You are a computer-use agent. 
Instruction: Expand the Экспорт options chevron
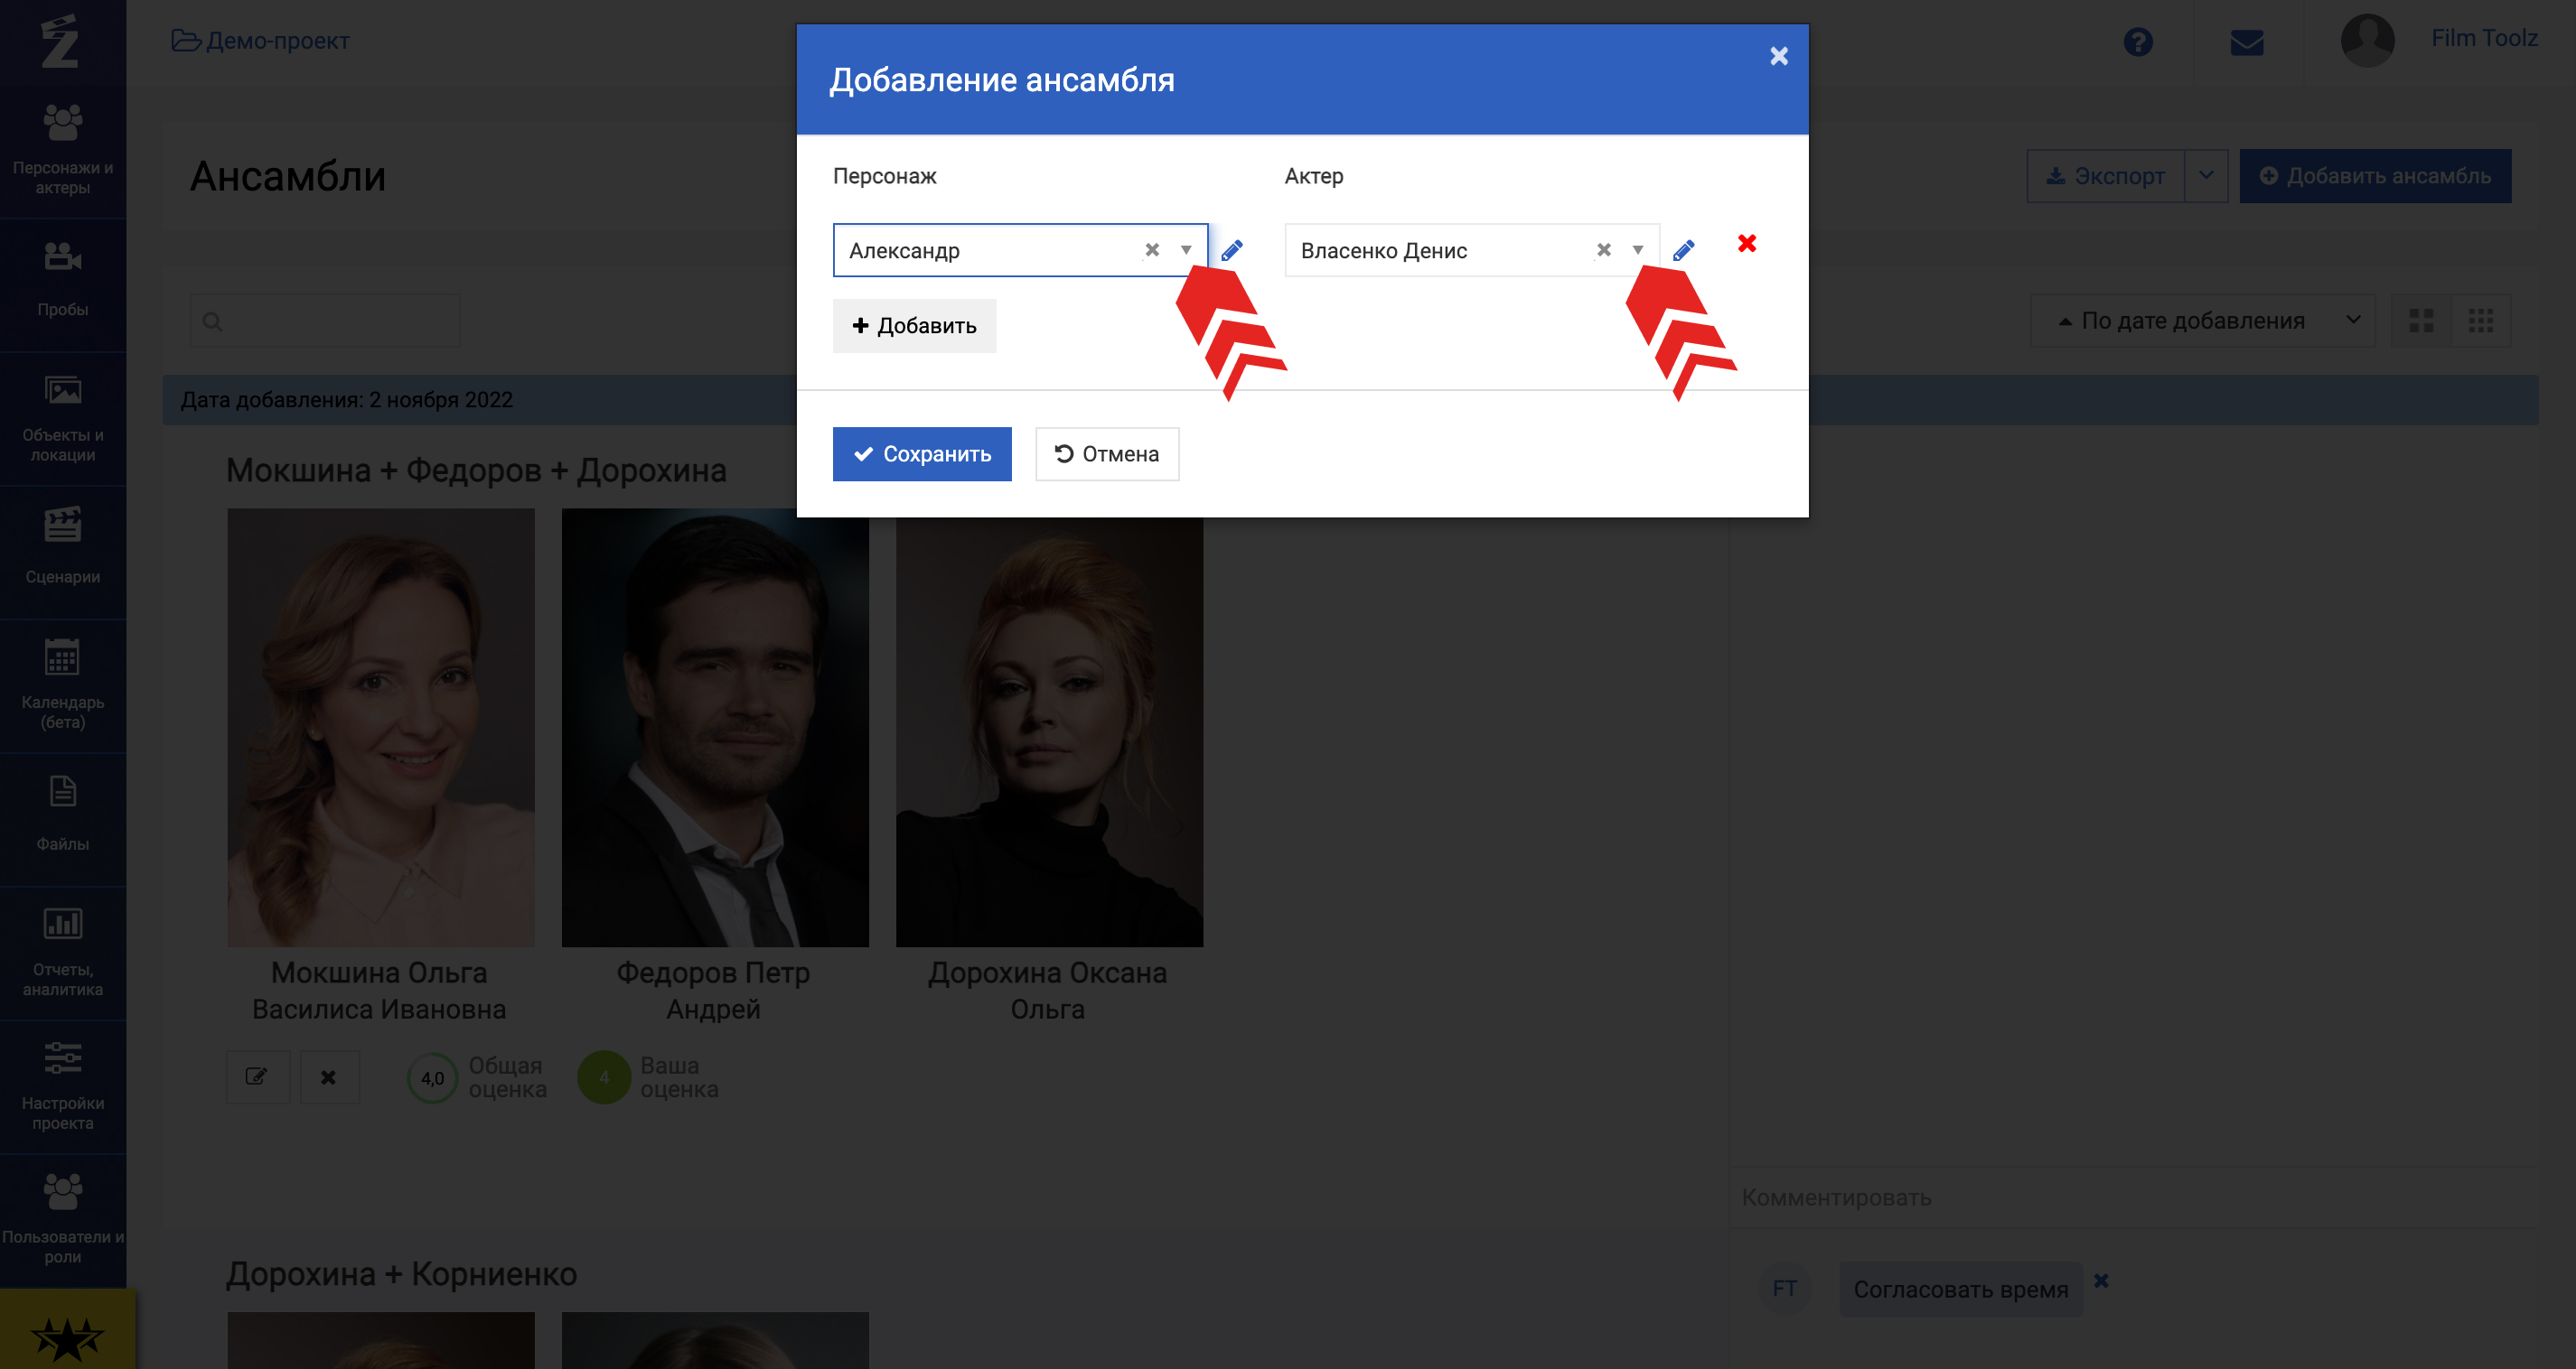coord(2206,176)
